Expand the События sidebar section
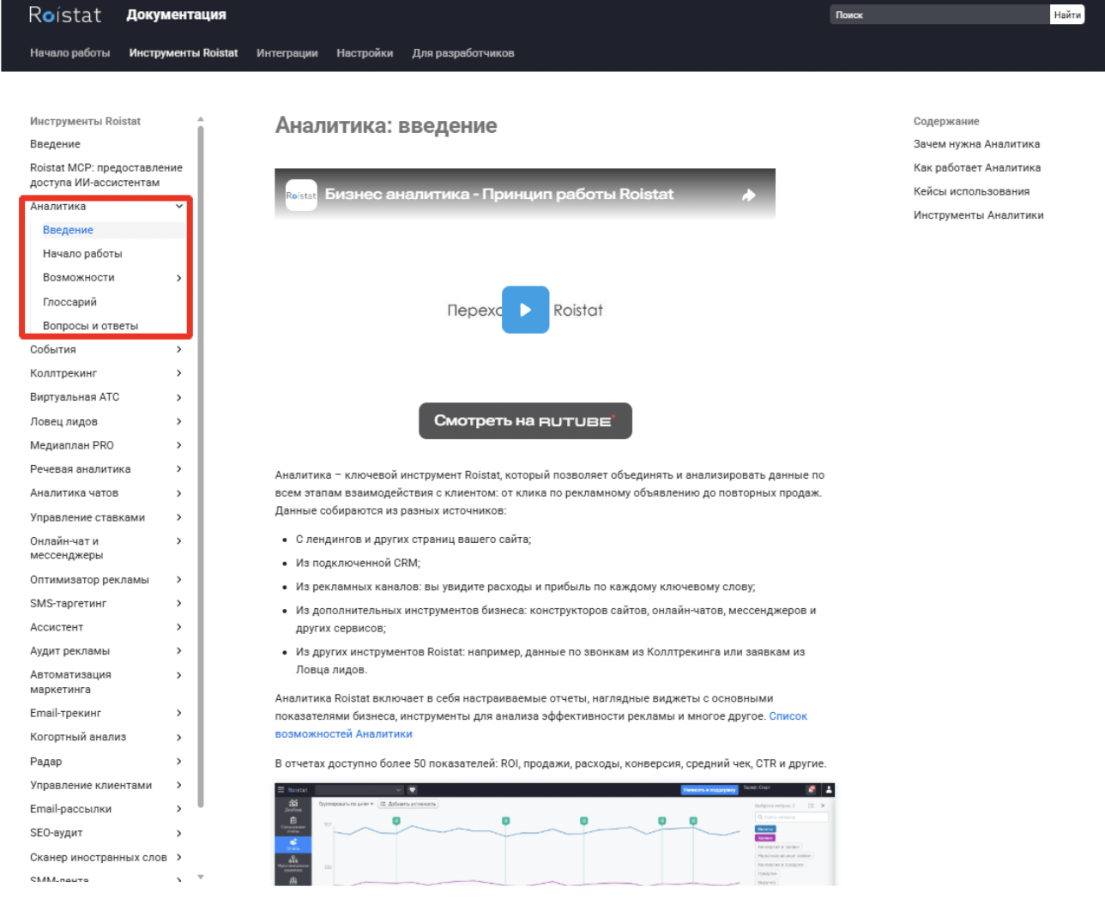 [179, 349]
